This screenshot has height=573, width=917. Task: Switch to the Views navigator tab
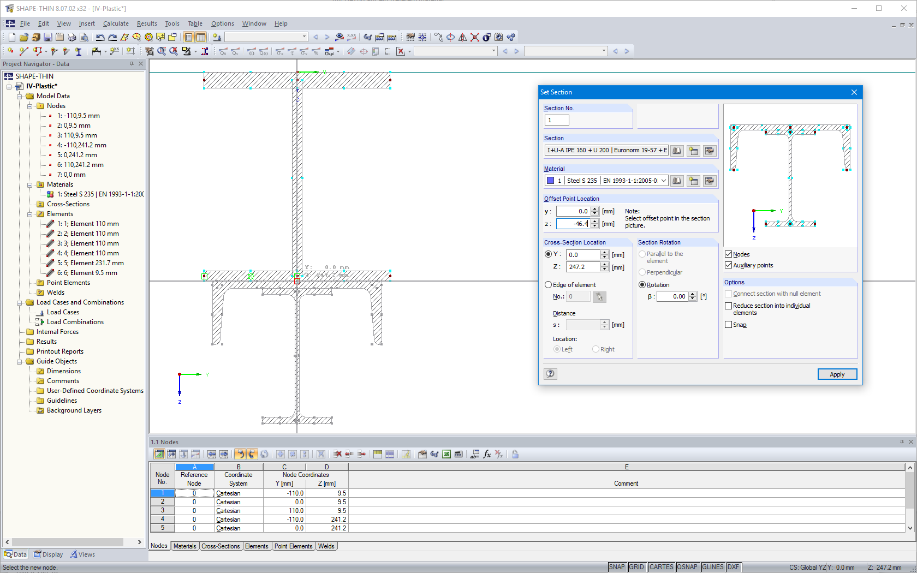click(82, 554)
